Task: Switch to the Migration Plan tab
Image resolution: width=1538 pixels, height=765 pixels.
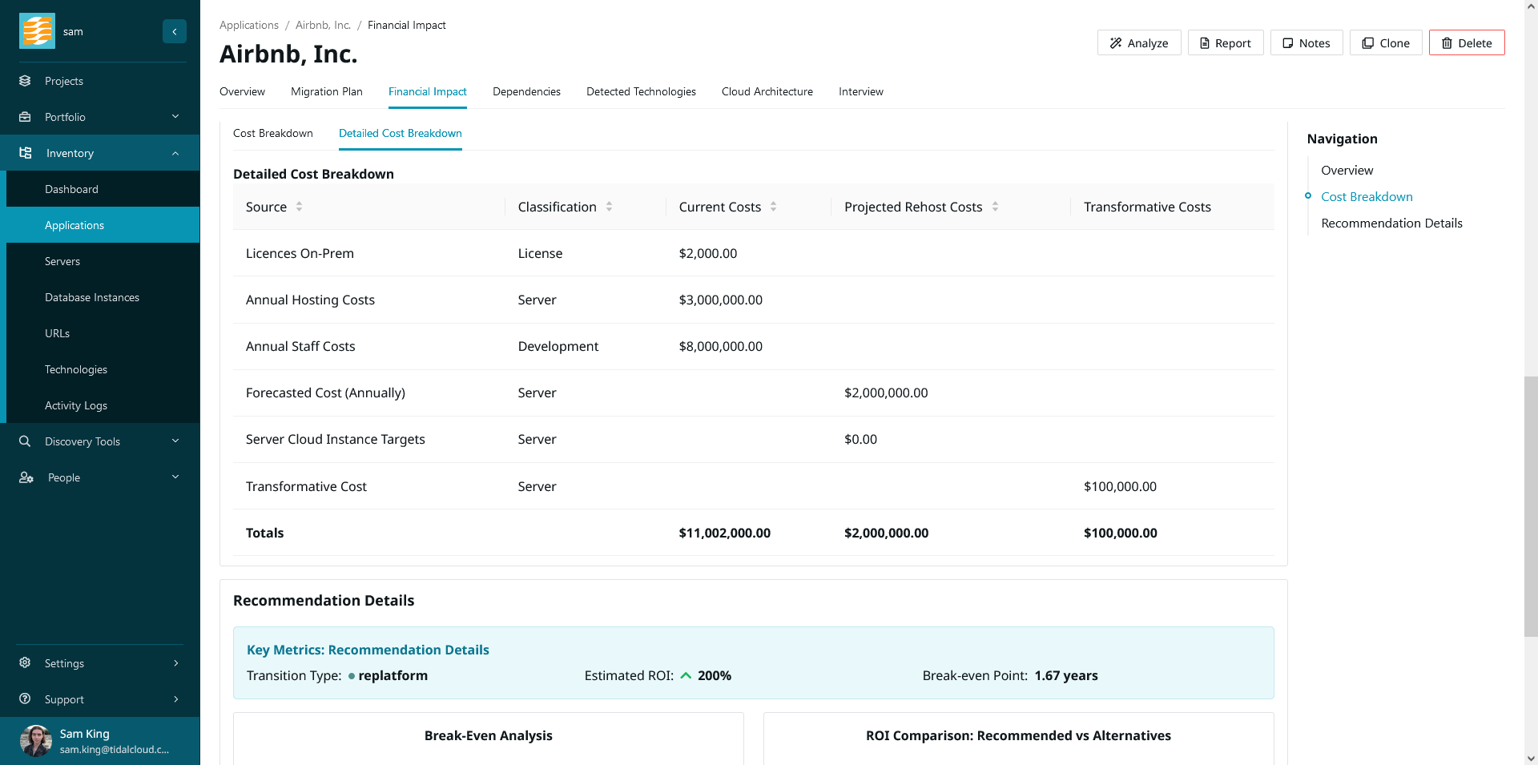Action: (x=326, y=92)
